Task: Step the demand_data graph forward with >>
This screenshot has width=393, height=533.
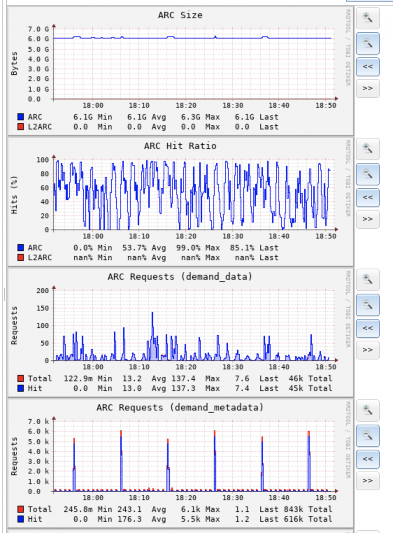Action: pyautogui.click(x=367, y=350)
